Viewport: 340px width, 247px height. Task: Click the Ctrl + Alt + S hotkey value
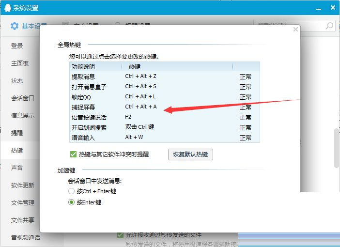click(x=140, y=86)
